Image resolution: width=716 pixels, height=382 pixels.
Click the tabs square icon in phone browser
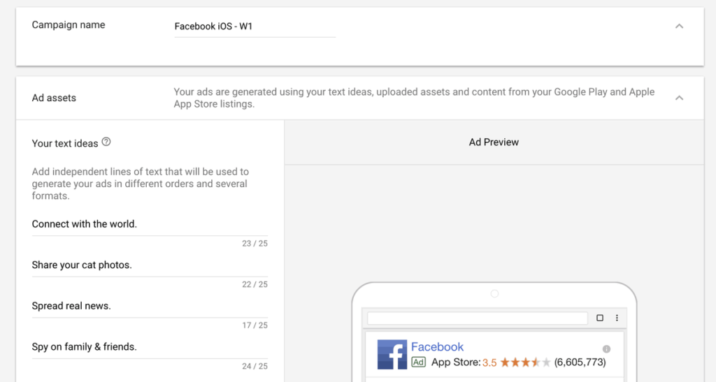[599, 318]
